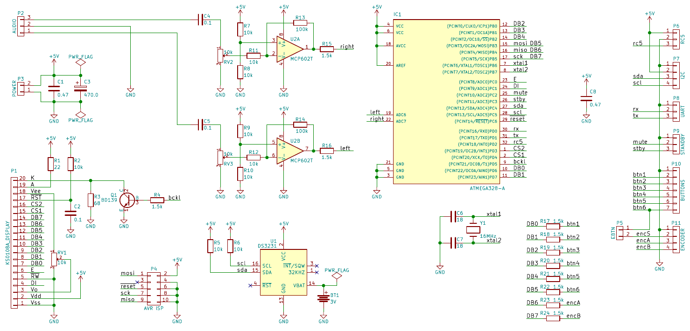Select the P1 display connector body
Image resolution: width=690 pixels, height=331 pixels.
(x=14, y=242)
